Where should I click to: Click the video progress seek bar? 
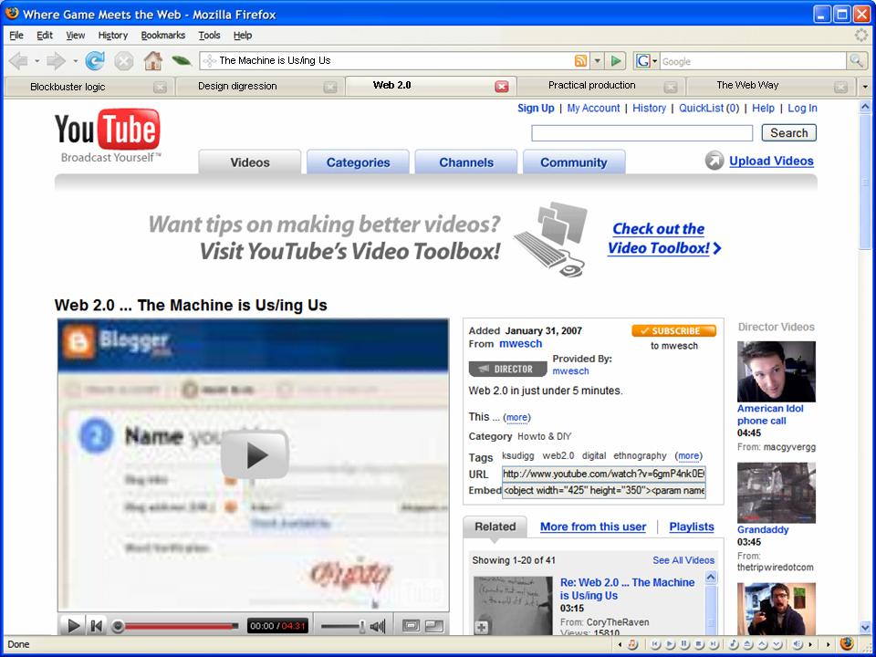174,626
